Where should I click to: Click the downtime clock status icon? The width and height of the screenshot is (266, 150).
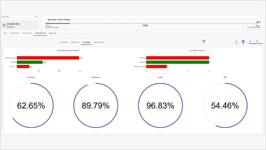[x=4, y=25]
